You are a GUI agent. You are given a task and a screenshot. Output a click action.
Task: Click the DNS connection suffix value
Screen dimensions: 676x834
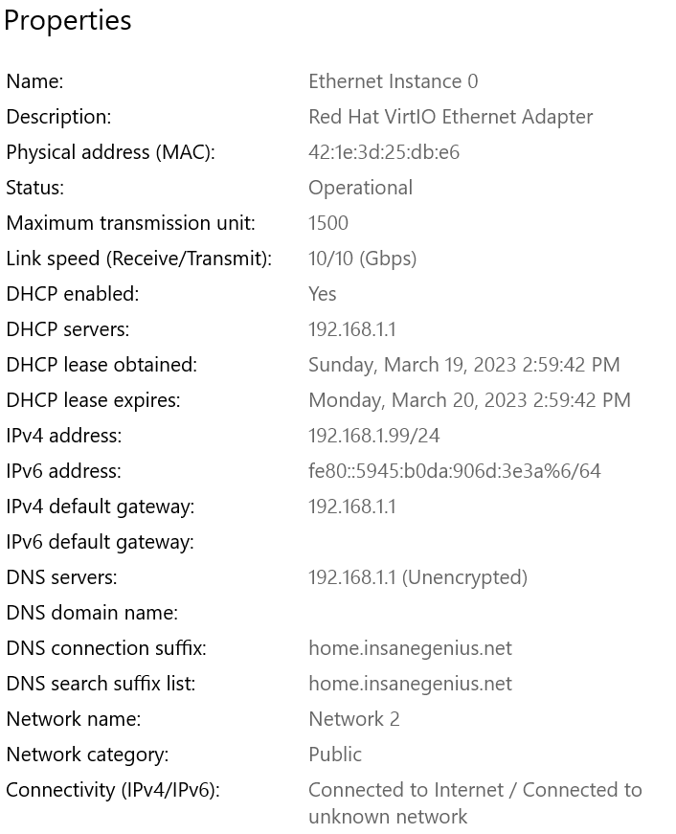[410, 648]
